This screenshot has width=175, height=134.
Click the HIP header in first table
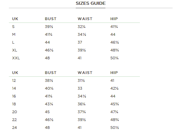(x=114, y=19)
